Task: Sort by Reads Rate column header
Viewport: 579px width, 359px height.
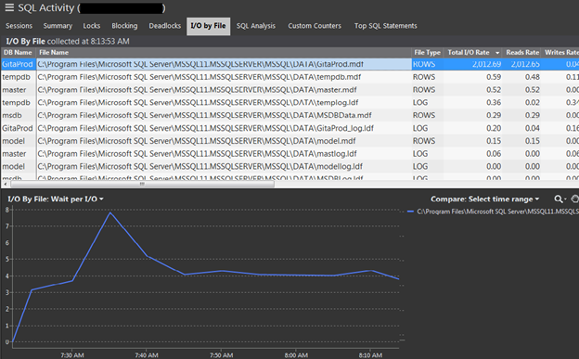Action: [522, 53]
